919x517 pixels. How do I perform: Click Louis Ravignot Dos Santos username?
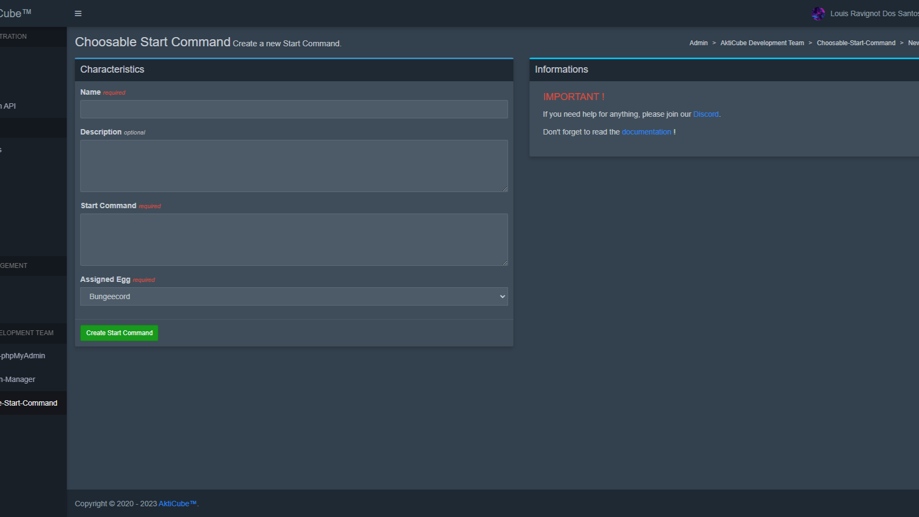873,13
